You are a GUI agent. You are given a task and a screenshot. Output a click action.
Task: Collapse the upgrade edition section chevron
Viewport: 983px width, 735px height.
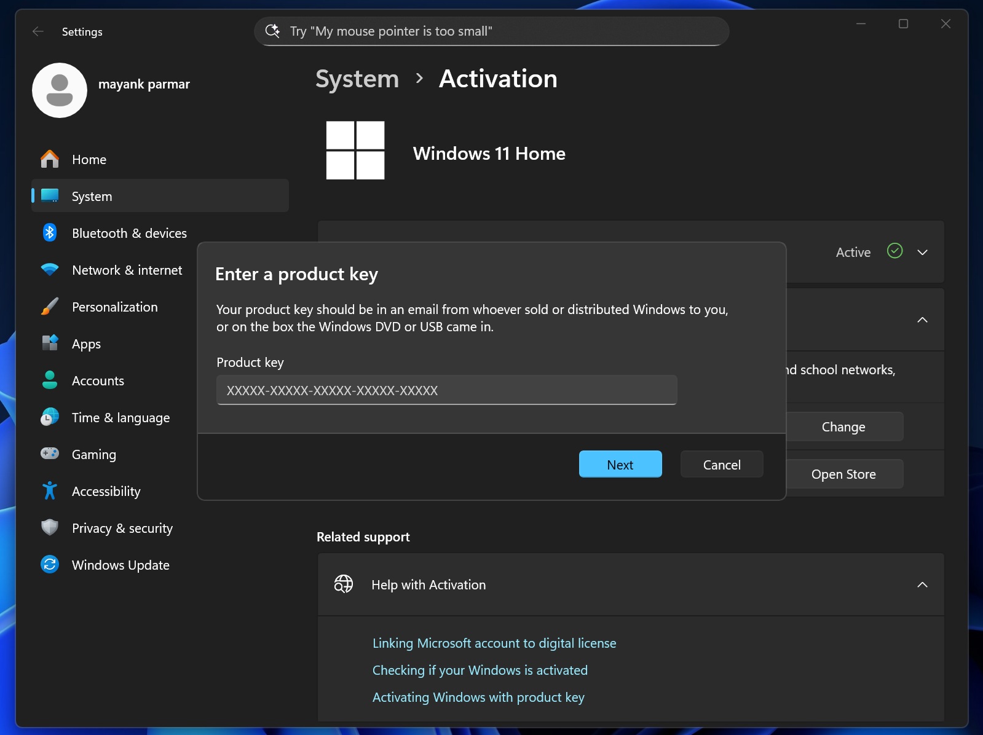click(923, 320)
